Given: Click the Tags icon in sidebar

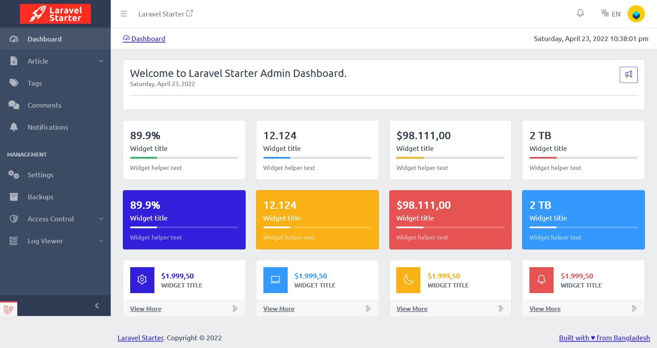Looking at the screenshot, I should (14, 83).
